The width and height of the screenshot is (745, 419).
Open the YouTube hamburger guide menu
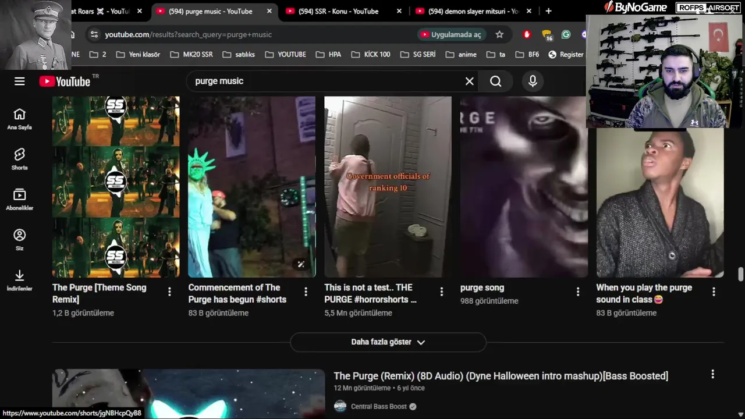click(x=20, y=81)
